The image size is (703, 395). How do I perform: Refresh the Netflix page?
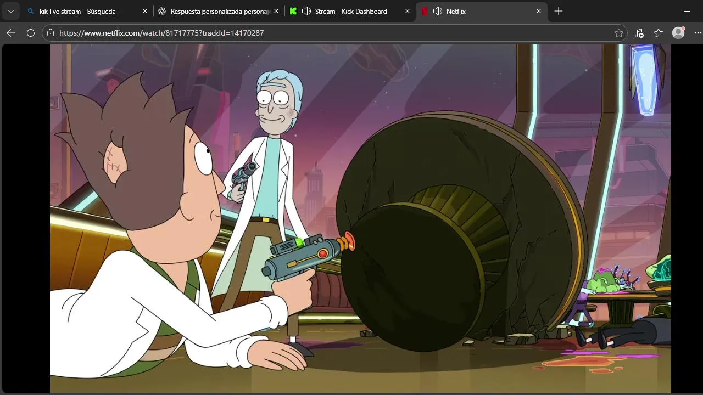[x=31, y=33]
